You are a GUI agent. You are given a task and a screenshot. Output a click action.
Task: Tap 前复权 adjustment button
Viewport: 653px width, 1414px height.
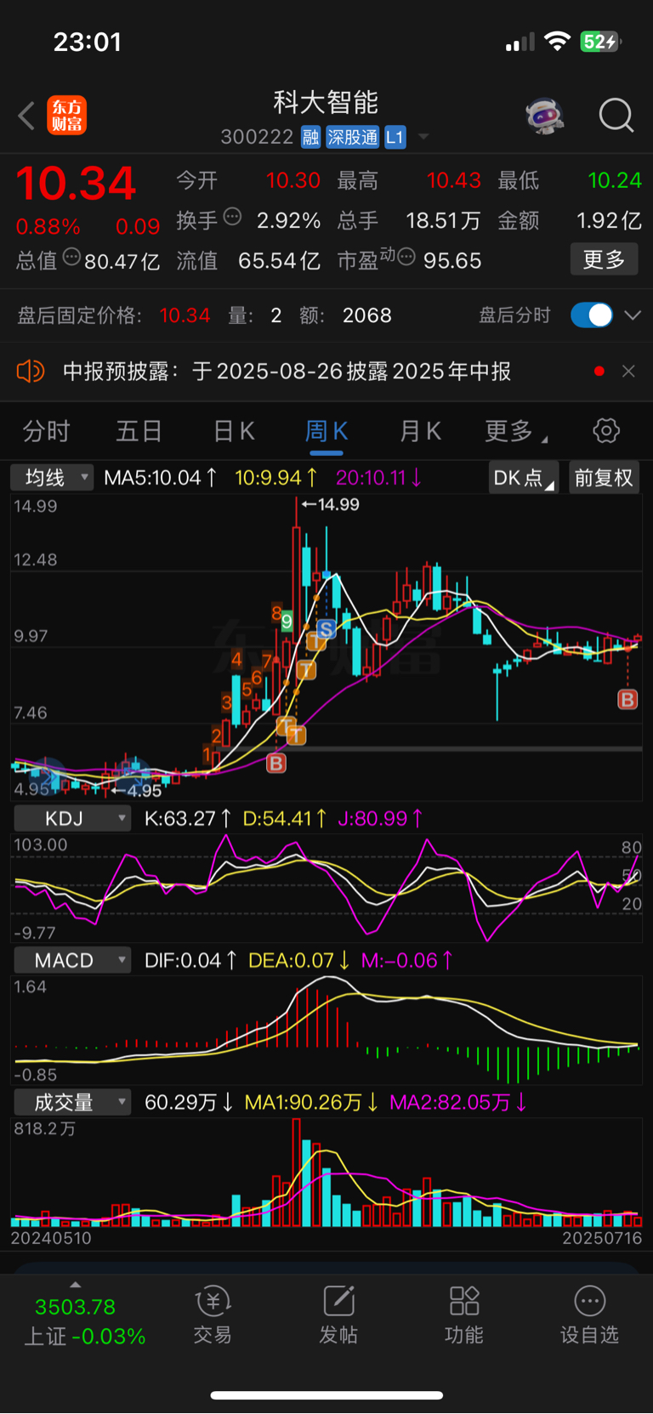tap(604, 478)
